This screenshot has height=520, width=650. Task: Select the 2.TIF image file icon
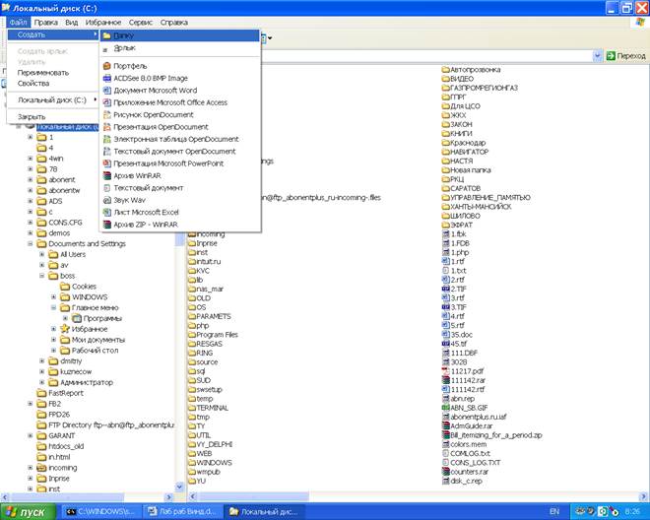[x=445, y=289]
